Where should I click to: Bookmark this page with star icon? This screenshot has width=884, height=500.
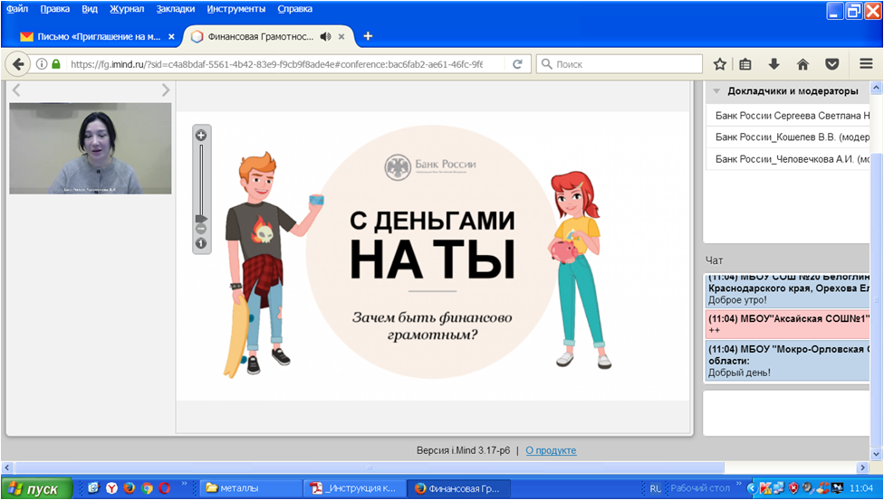pyautogui.click(x=719, y=64)
